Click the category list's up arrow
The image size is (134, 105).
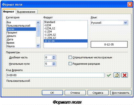point(38,23)
